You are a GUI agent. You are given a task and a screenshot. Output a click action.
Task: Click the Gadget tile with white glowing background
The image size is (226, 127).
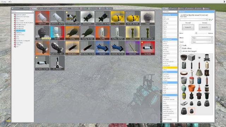[148, 18]
